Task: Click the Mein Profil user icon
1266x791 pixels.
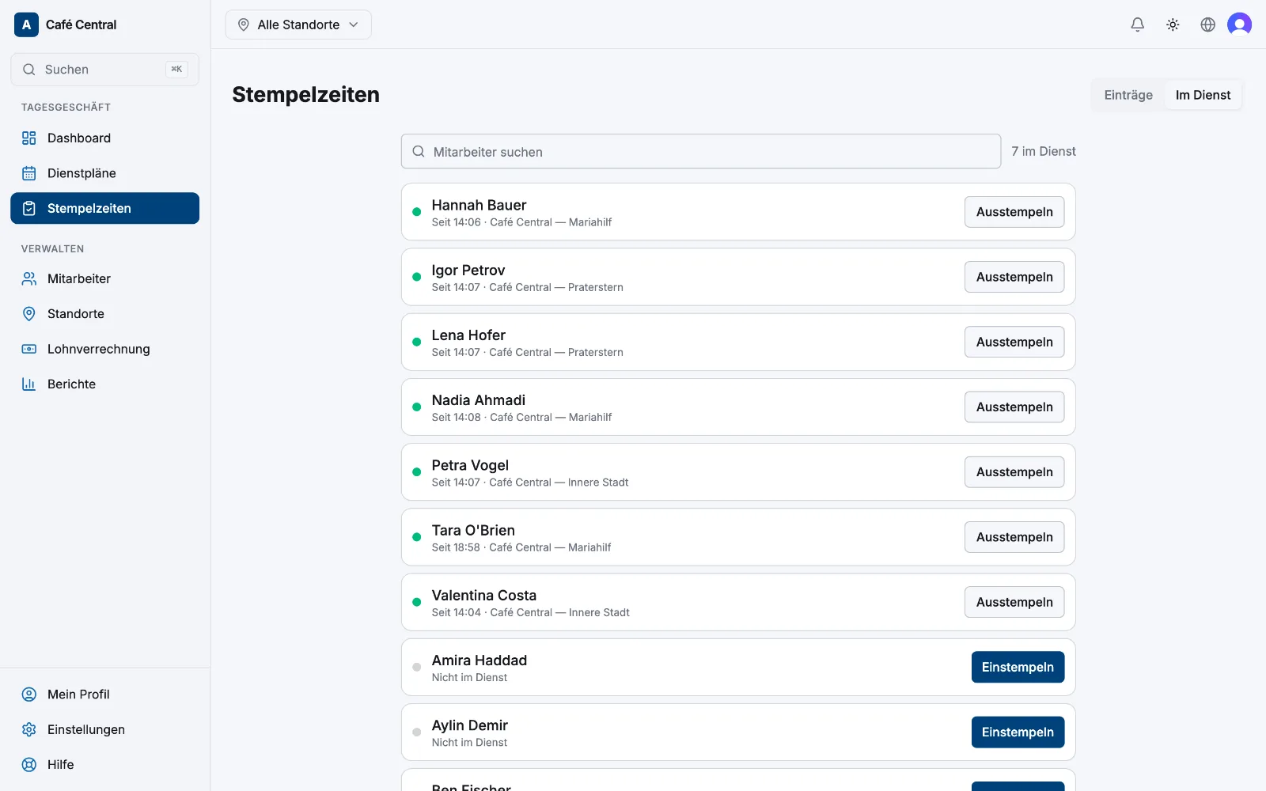Action: 29,694
